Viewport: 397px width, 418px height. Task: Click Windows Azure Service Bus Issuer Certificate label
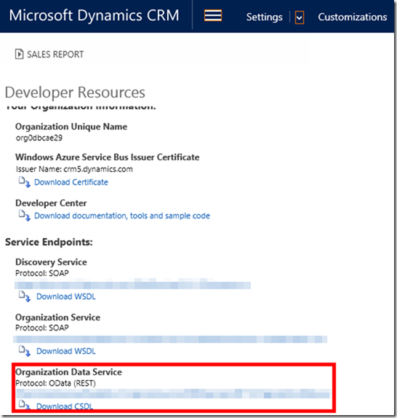(x=107, y=157)
